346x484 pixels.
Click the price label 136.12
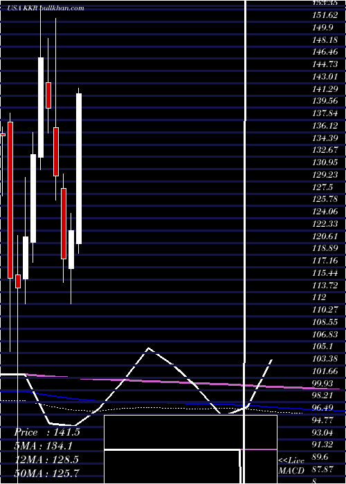point(325,126)
